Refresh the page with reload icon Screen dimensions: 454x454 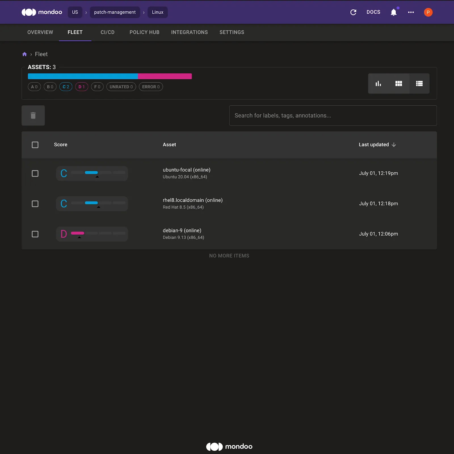(353, 12)
